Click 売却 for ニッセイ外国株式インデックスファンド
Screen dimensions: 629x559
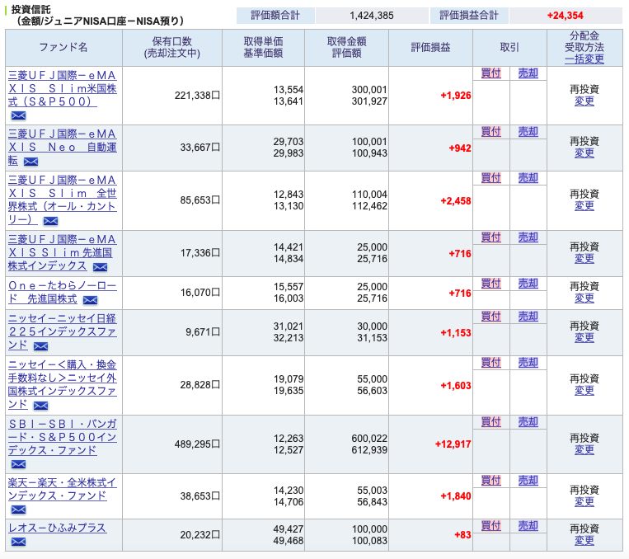(x=528, y=363)
